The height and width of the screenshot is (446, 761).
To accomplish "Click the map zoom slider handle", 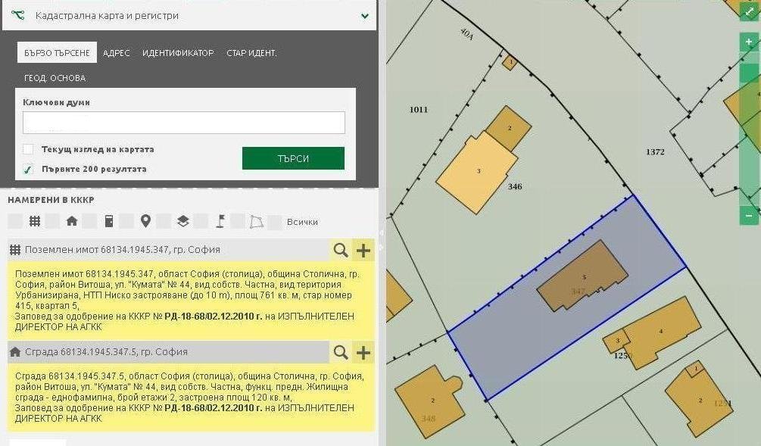I will coord(749,73).
